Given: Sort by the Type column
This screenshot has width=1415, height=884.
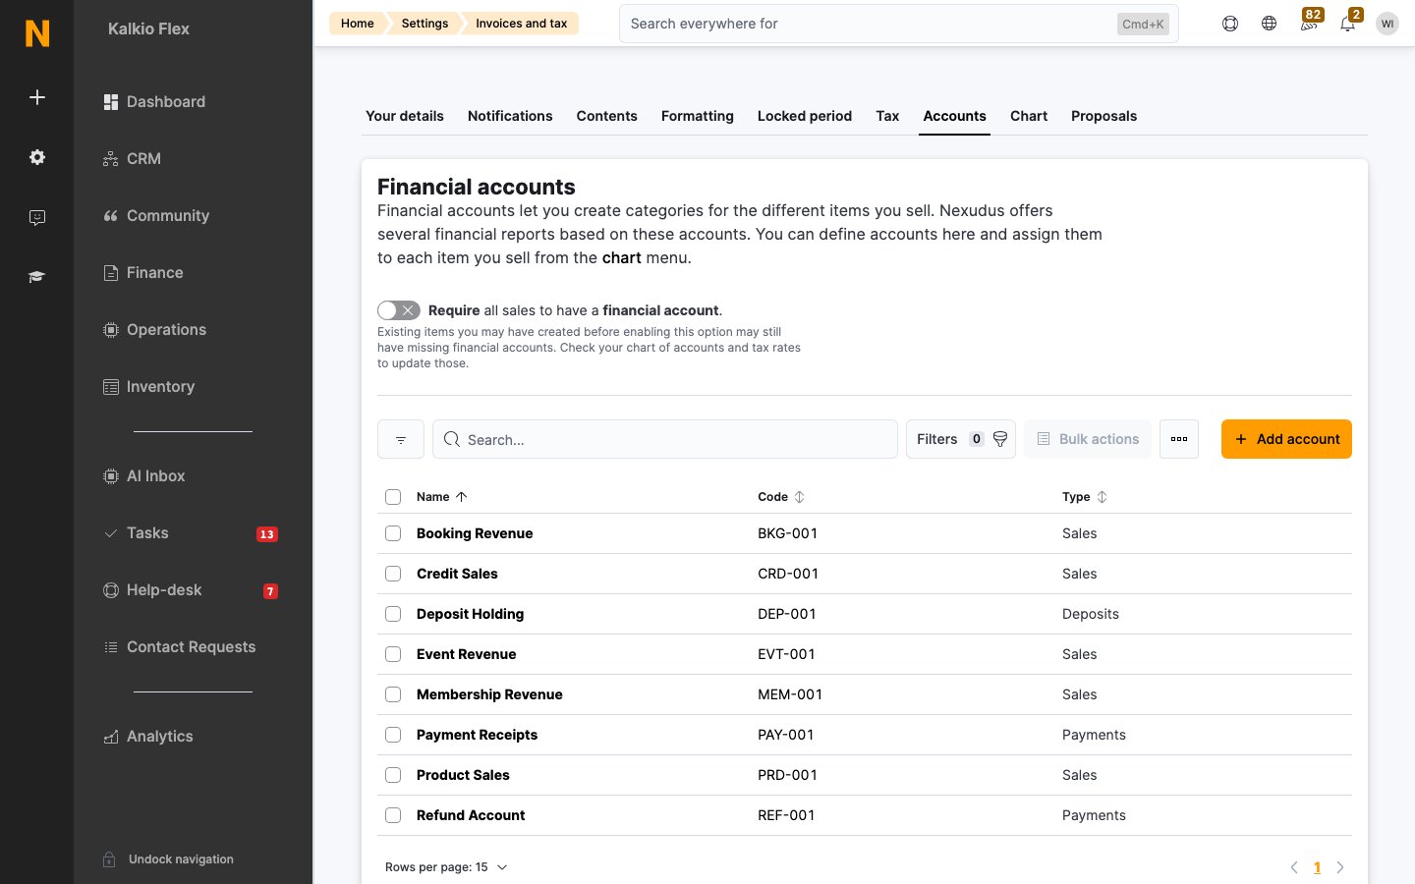Looking at the screenshot, I should tap(1085, 497).
